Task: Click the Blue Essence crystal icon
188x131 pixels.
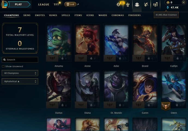Action: coord(168,7)
